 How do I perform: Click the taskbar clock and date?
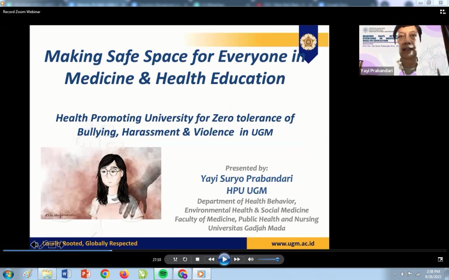pos(433,274)
